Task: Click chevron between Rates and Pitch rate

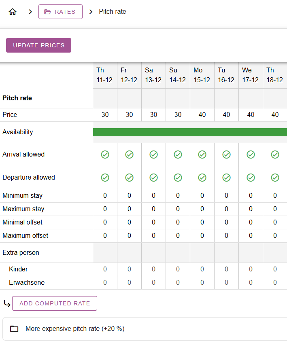Action: (91, 12)
